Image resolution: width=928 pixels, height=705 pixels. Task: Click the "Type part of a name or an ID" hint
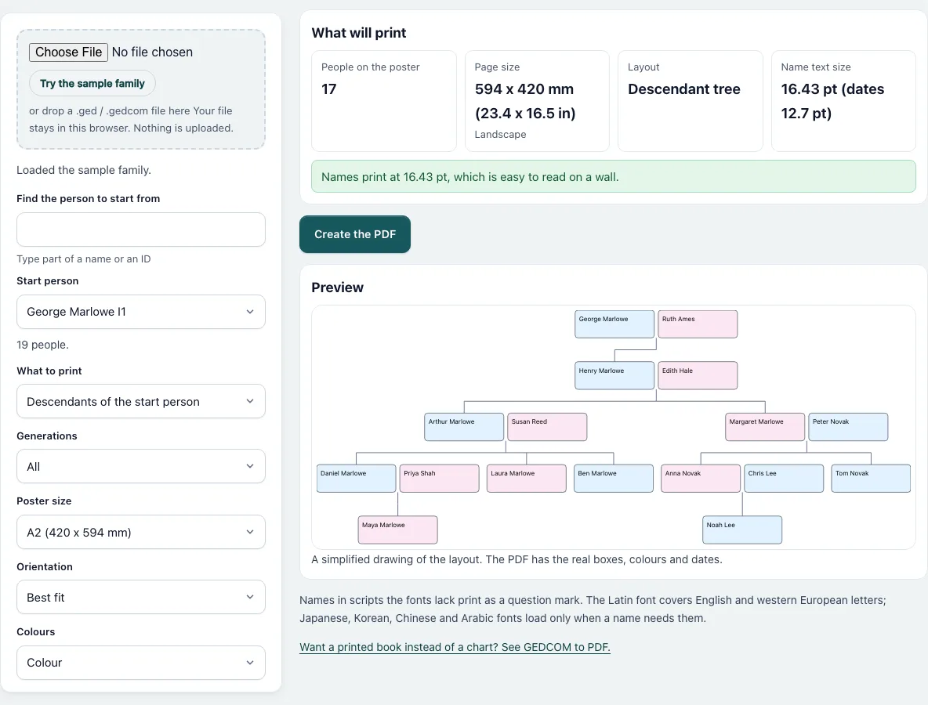(83, 259)
